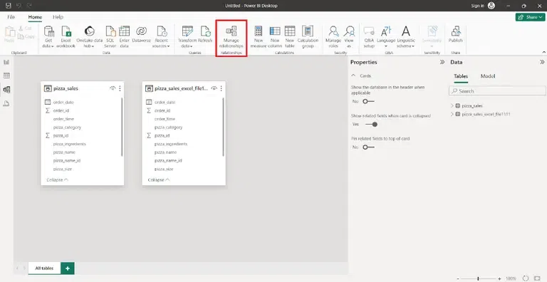Connect to Dataverse source

[141, 35]
